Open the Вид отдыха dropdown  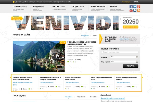[124, 61]
